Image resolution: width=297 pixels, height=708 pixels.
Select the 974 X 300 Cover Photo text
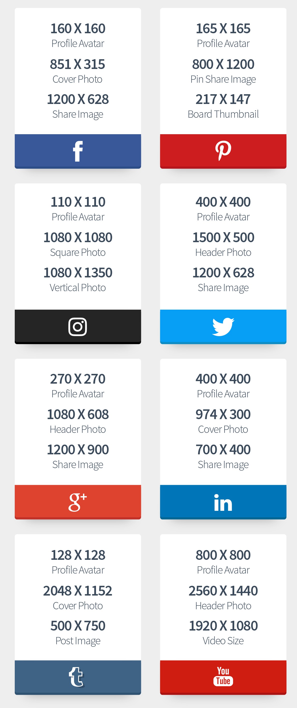click(x=223, y=421)
